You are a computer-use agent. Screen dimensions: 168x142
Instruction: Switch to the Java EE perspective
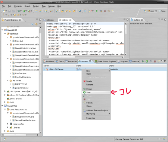152,11
